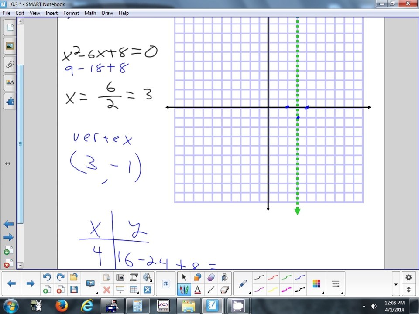Open the Attachments paperclip tab
The image size is (419, 314).
pyautogui.click(x=10, y=65)
